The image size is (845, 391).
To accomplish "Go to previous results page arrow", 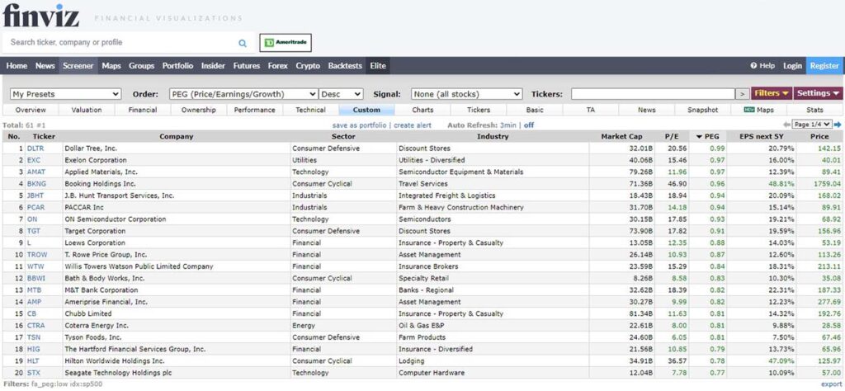I will (x=786, y=125).
